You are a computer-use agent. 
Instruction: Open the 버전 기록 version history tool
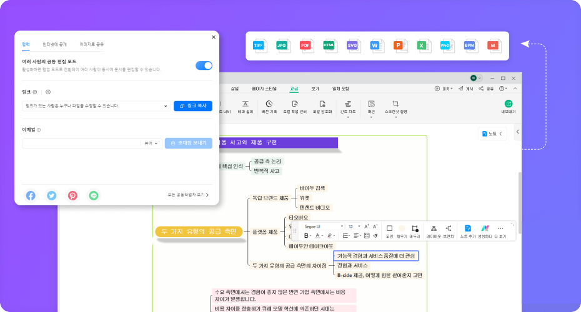(x=269, y=107)
